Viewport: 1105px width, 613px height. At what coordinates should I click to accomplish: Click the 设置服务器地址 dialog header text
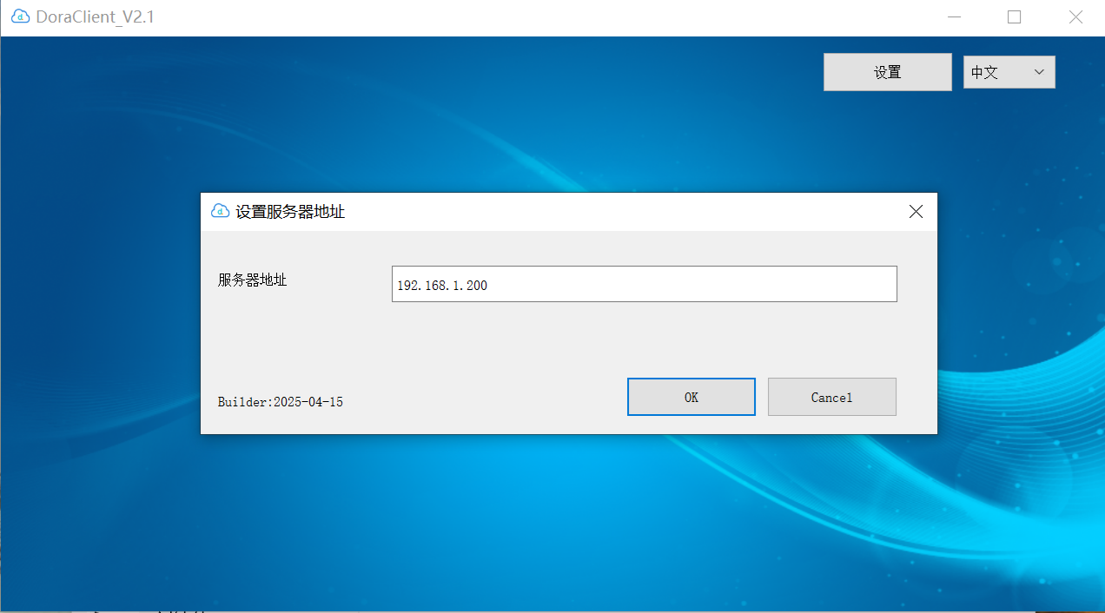(x=290, y=211)
